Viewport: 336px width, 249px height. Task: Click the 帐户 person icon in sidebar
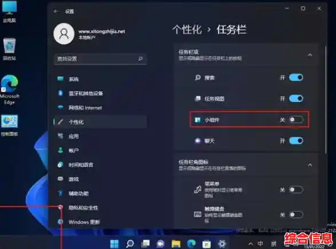click(61, 150)
